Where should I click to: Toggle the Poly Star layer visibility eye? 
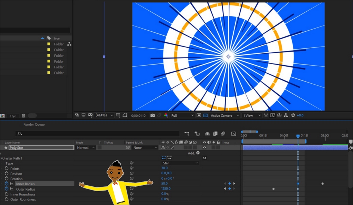pos(204,147)
